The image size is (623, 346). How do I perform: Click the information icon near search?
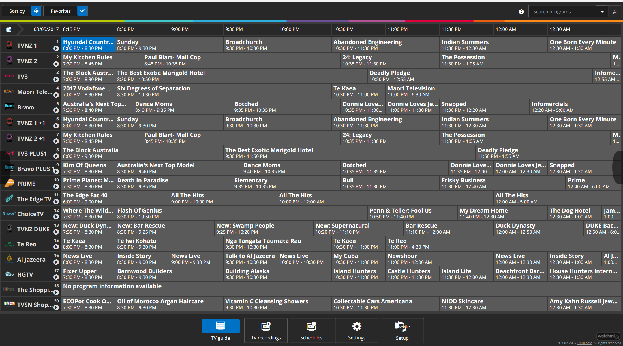point(521,12)
